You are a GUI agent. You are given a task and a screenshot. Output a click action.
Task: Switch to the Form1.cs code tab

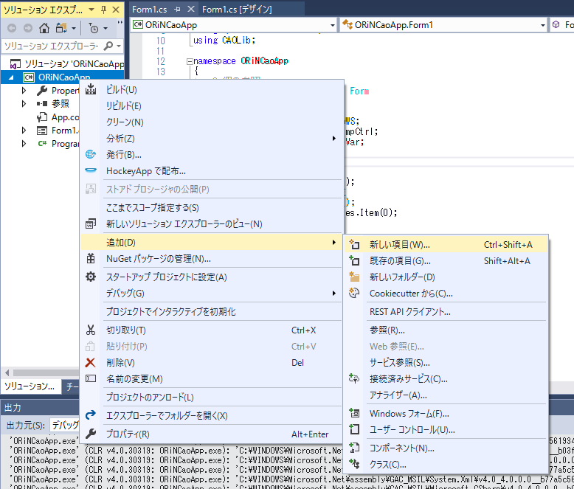click(x=149, y=10)
